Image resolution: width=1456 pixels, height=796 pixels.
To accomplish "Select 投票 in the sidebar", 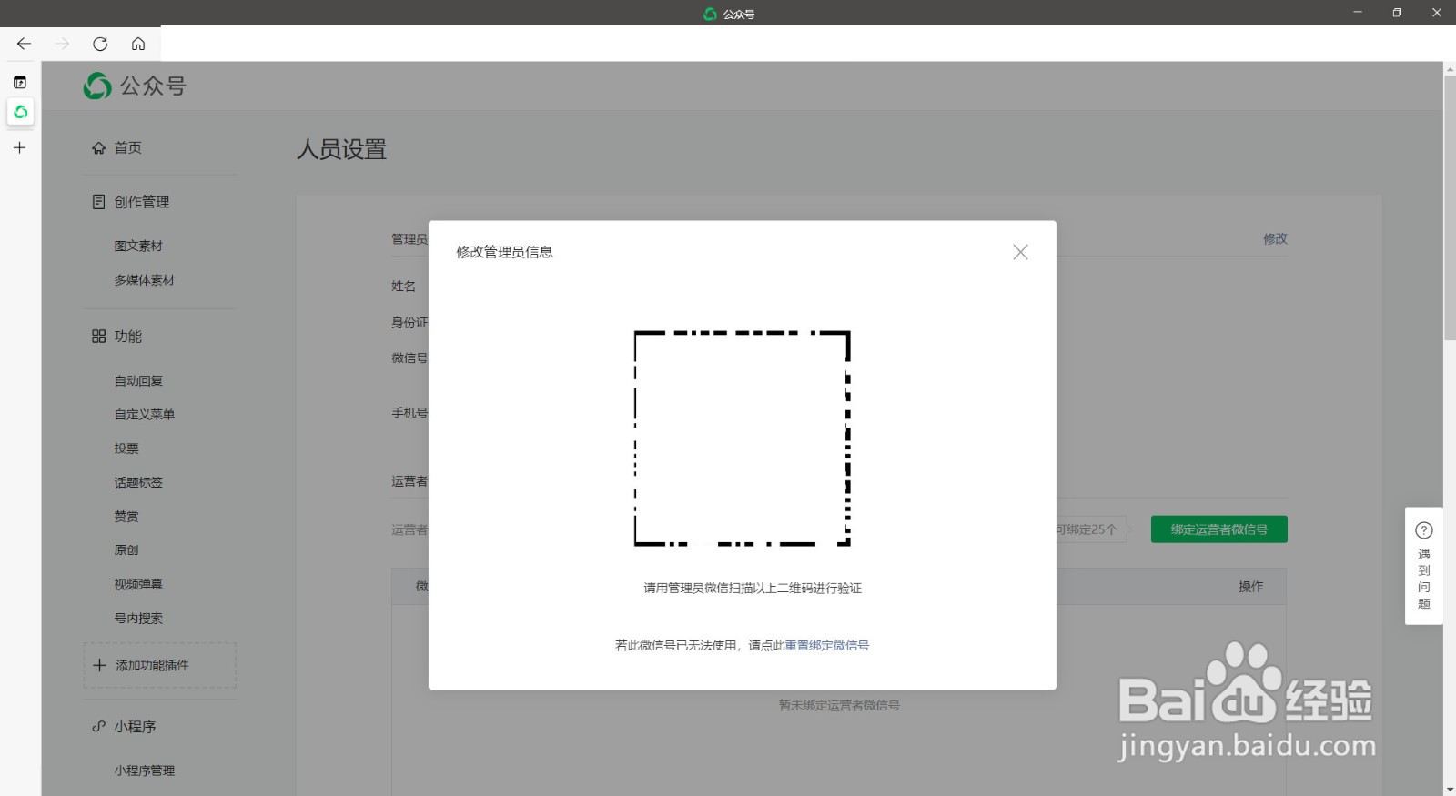I will [x=126, y=448].
